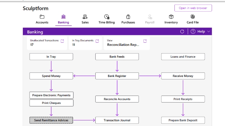The height and width of the screenshot is (126, 225).
Task: Click the Help question mark icon
Action: pos(193,31)
